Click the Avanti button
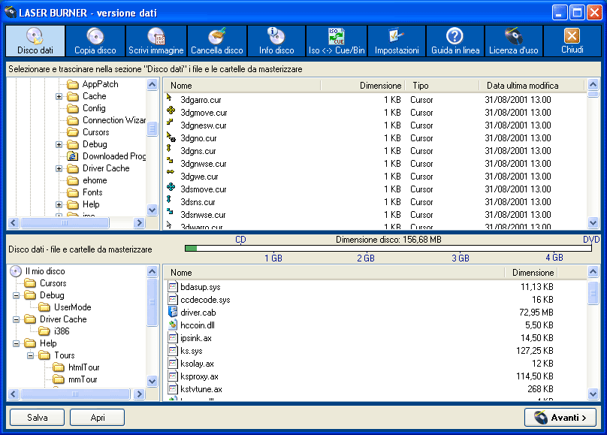The image size is (607, 435). point(560,417)
